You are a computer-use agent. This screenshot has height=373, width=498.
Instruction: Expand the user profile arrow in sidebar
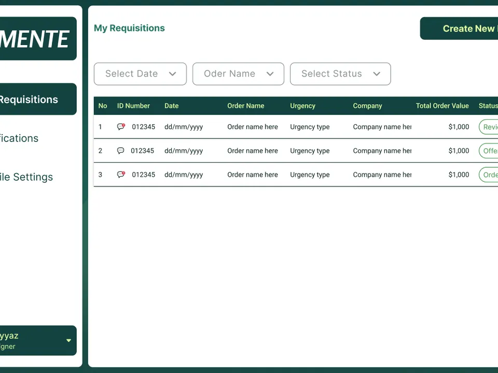tap(68, 340)
